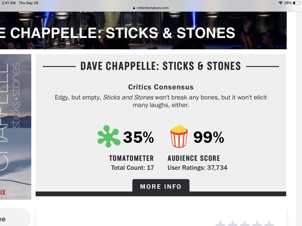Click the 35% Tomatometer score
The height and width of the screenshot is (226, 302).
pyautogui.click(x=139, y=137)
